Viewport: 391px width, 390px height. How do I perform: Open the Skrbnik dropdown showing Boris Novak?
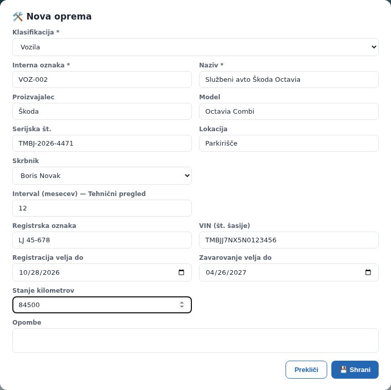[102, 176]
